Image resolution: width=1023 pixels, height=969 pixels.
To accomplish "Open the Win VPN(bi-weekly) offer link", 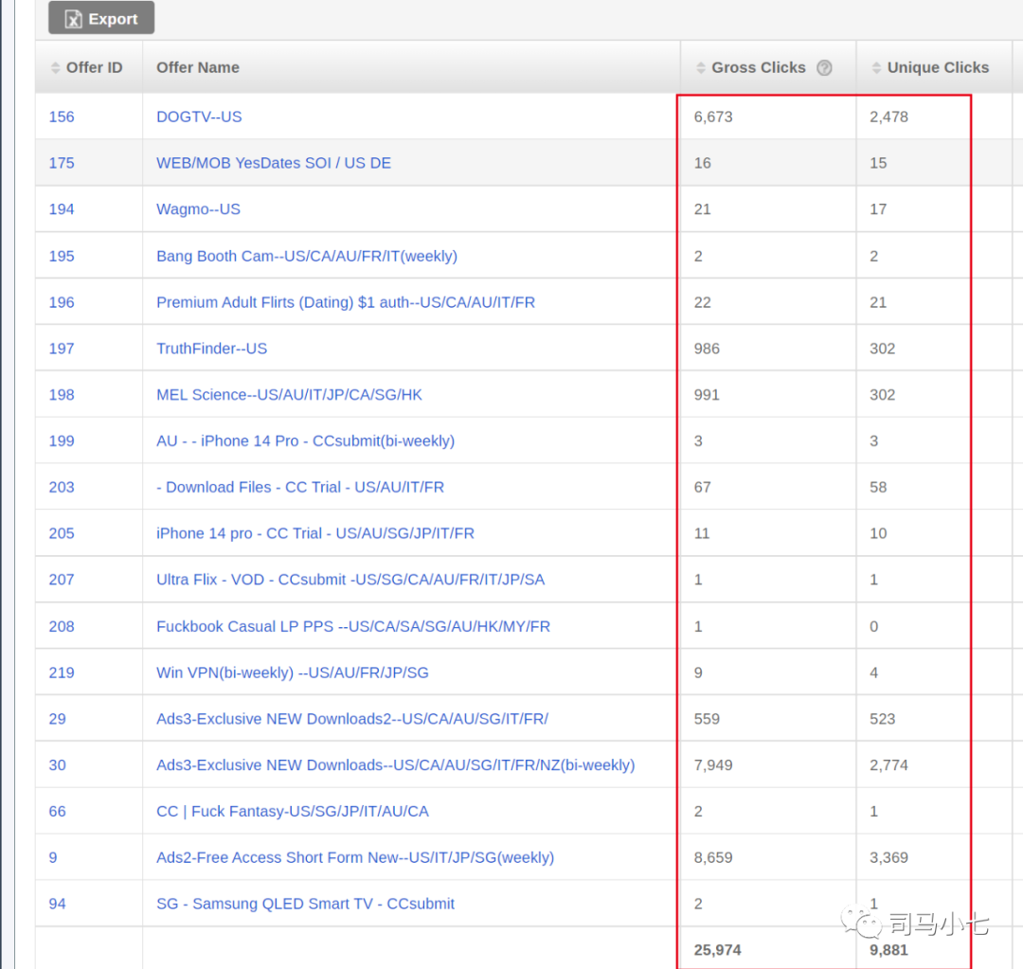I will 293,673.
